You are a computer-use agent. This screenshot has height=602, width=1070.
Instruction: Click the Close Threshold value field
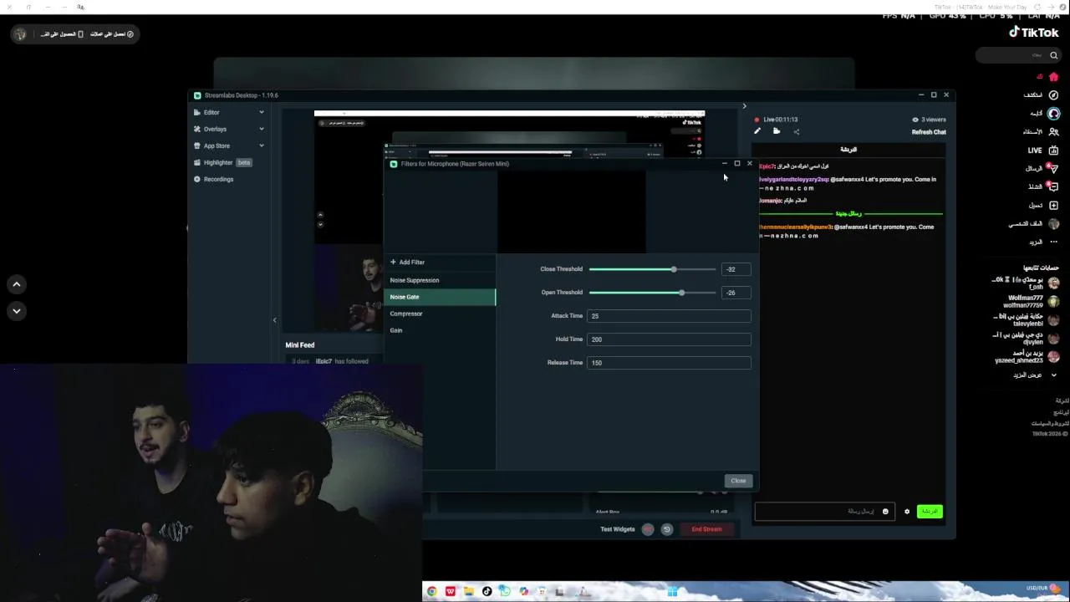pos(736,269)
